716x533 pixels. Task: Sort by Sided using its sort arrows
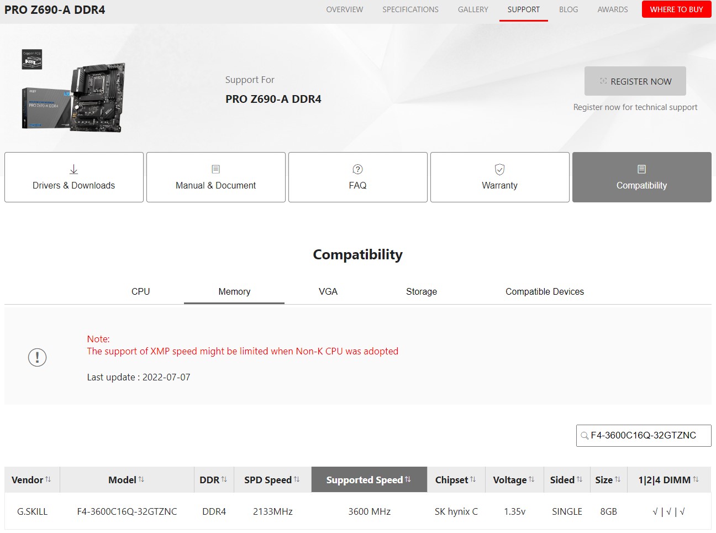(x=580, y=479)
